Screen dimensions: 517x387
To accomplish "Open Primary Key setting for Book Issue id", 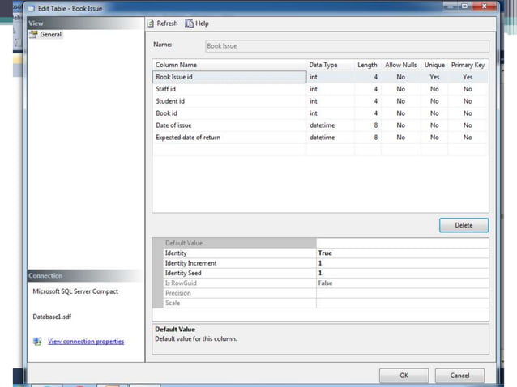I will point(468,77).
